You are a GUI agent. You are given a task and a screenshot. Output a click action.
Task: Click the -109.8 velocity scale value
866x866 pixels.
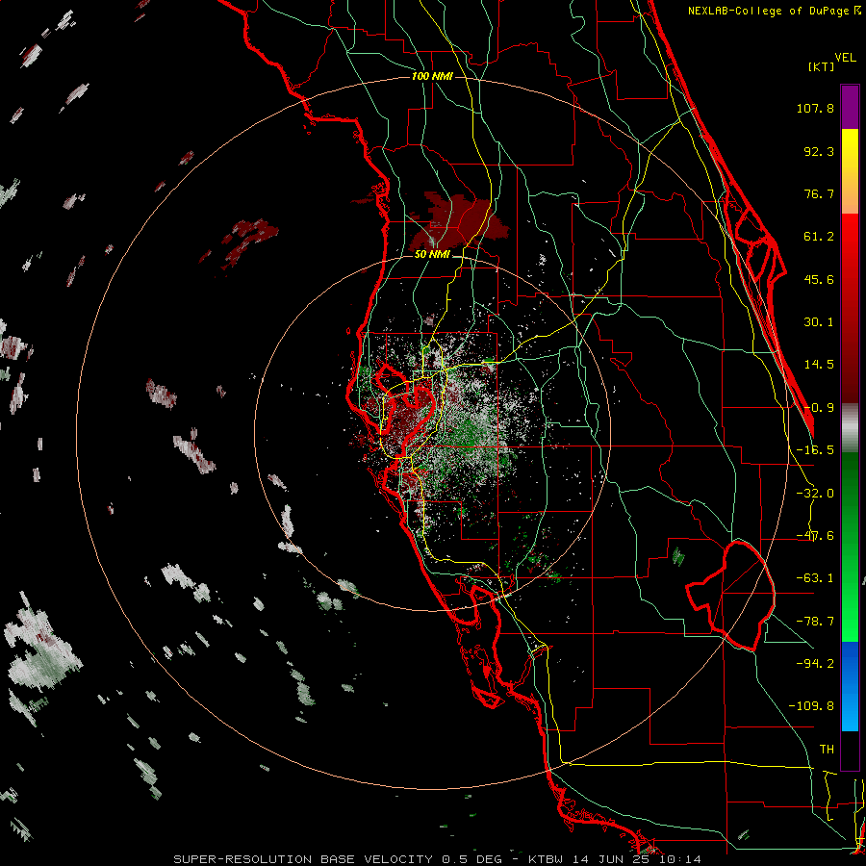pyautogui.click(x=811, y=706)
